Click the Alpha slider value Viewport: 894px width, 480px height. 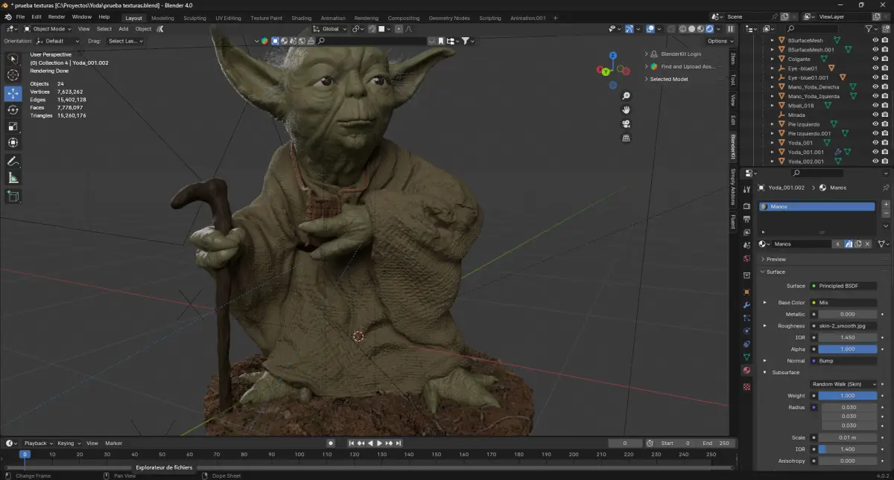[x=848, y=349]
